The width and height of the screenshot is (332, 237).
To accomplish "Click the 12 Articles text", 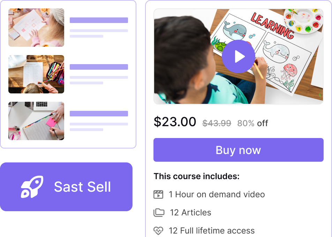I will [x=190, y=213].
